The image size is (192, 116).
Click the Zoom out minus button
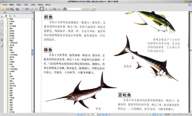point(175,114)
